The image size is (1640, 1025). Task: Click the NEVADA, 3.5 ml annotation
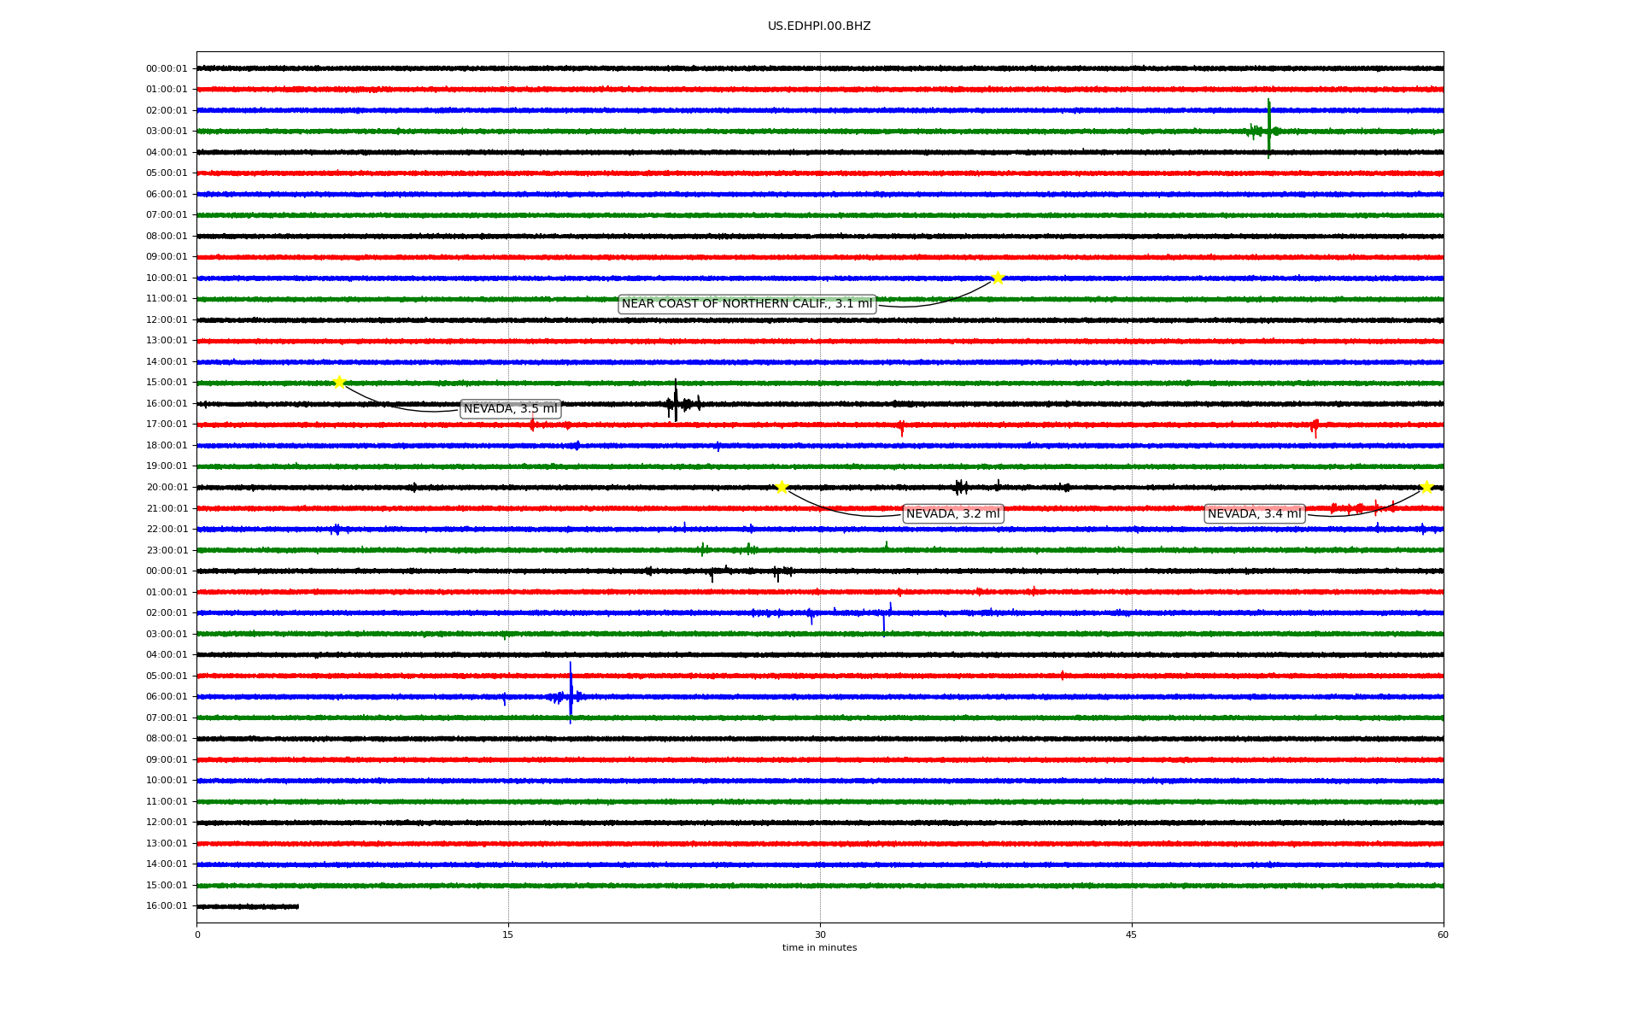pyautogui.click(x=510, y=409)
